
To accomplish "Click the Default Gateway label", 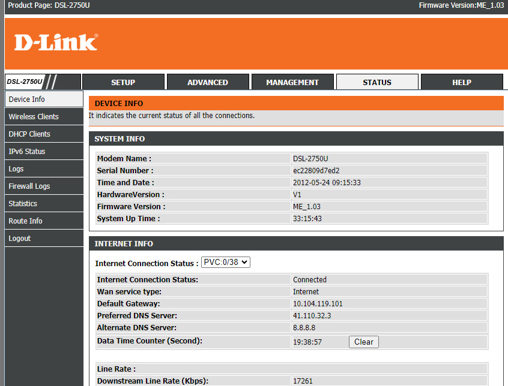I will pos(129,303).
